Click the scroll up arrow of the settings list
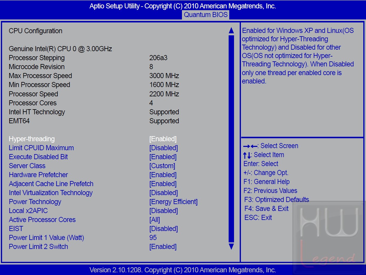Screen dimensions: 366x275 pos(231,31)
